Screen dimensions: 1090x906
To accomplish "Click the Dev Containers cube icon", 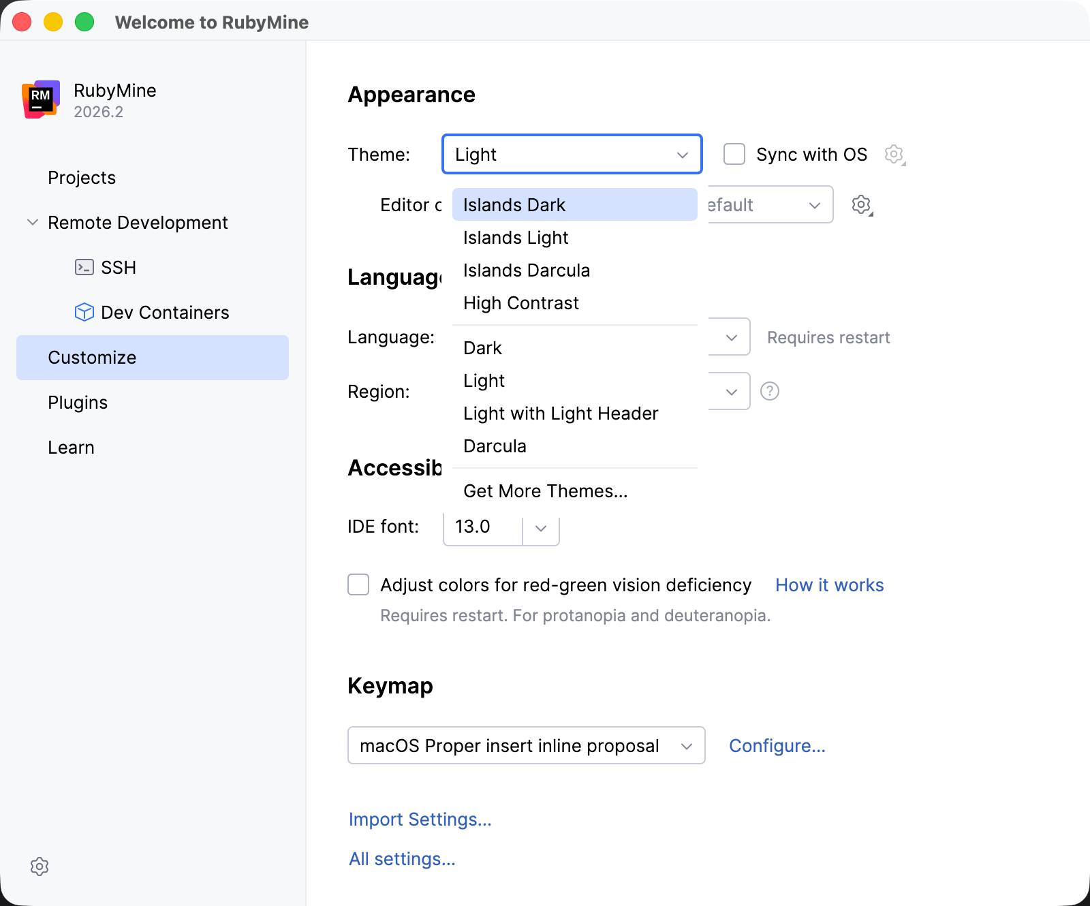I will click(x=84, y=312).
